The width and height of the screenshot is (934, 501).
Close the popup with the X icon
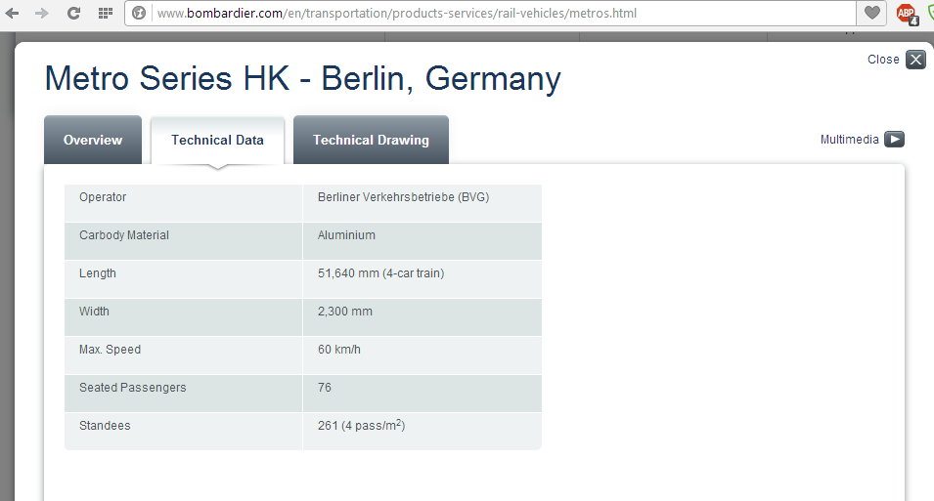click(914, 60)
